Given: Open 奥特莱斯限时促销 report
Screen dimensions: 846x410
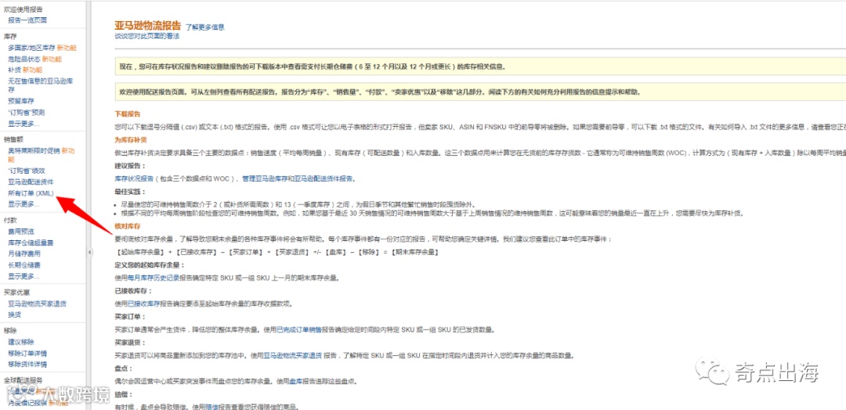Looking at the screenshot, I should coord(34,151).
